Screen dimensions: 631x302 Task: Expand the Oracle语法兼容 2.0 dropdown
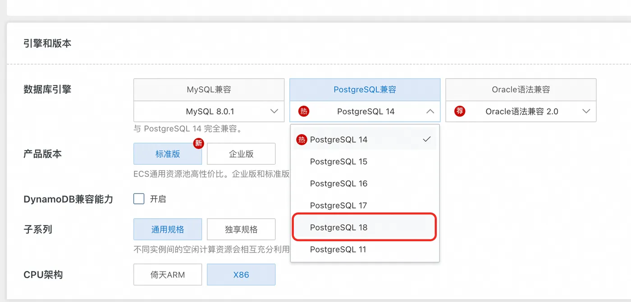pos(586,112)
